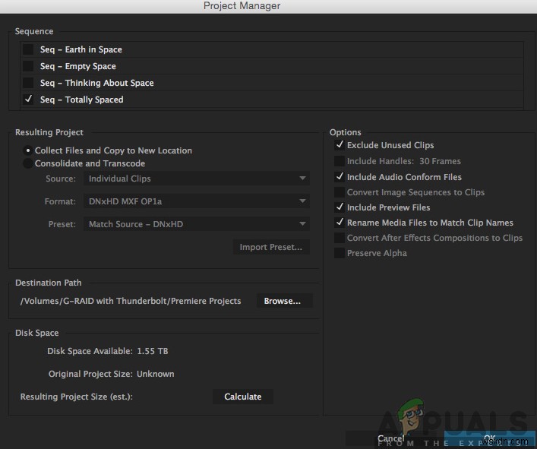Viewport: 537px width, 449px height.
Task: Click the Seq – Totally Spaced label
Action: point(82,100)
